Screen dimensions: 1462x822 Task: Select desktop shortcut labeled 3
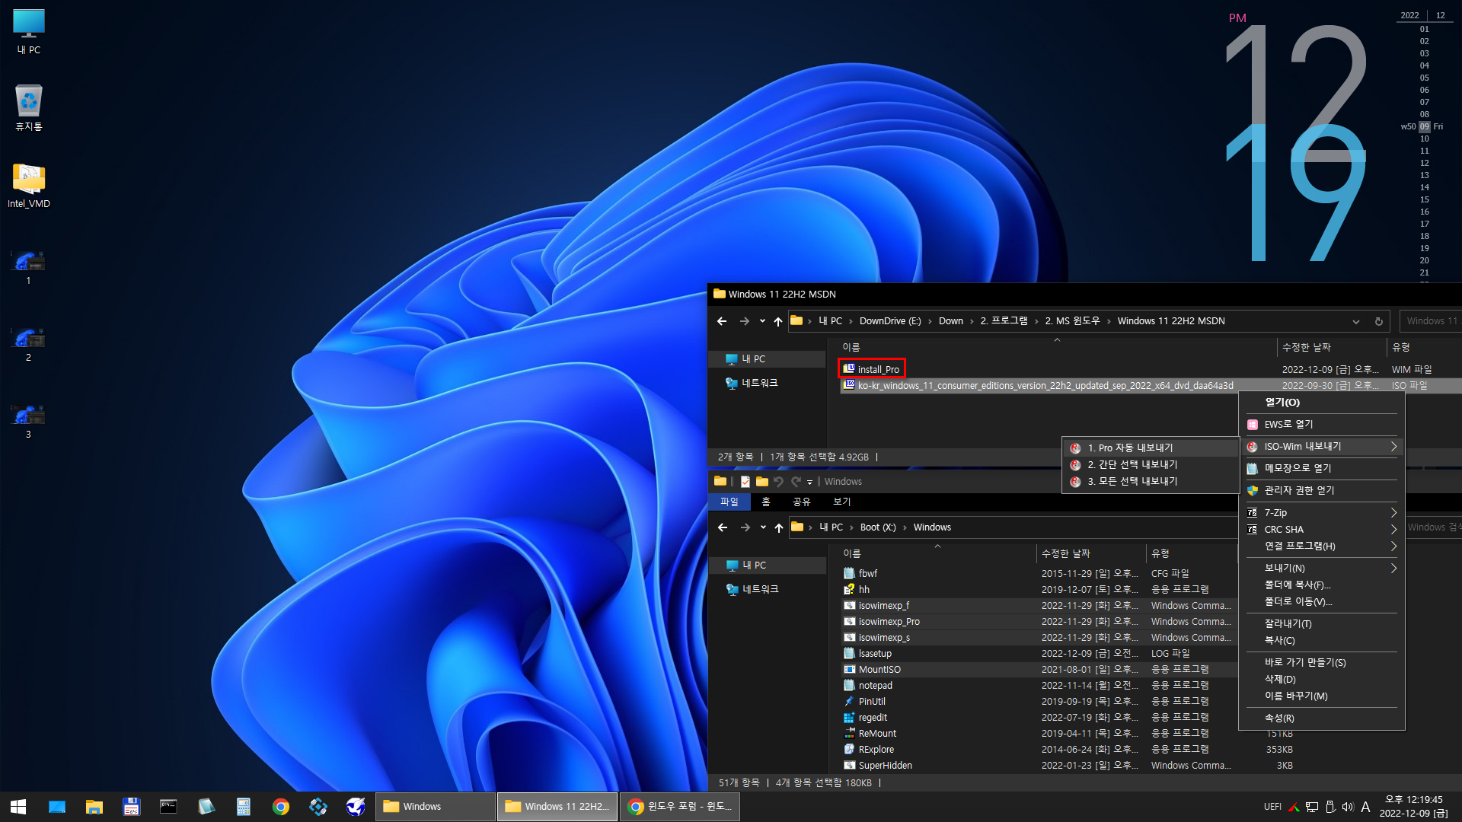click(29, 420)
